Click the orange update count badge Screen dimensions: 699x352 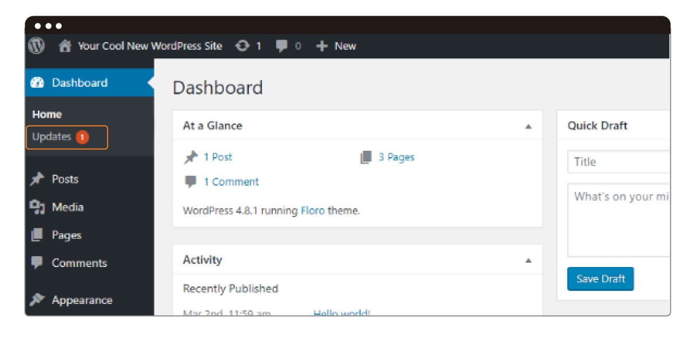[x=82, y=137]
